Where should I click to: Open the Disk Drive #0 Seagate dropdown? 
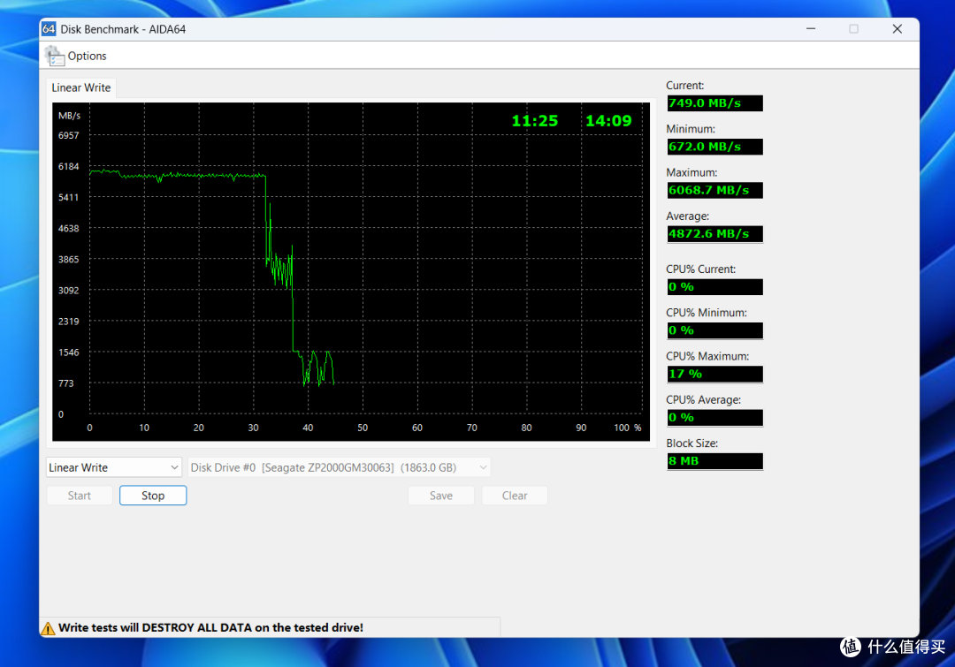point(339,467)
